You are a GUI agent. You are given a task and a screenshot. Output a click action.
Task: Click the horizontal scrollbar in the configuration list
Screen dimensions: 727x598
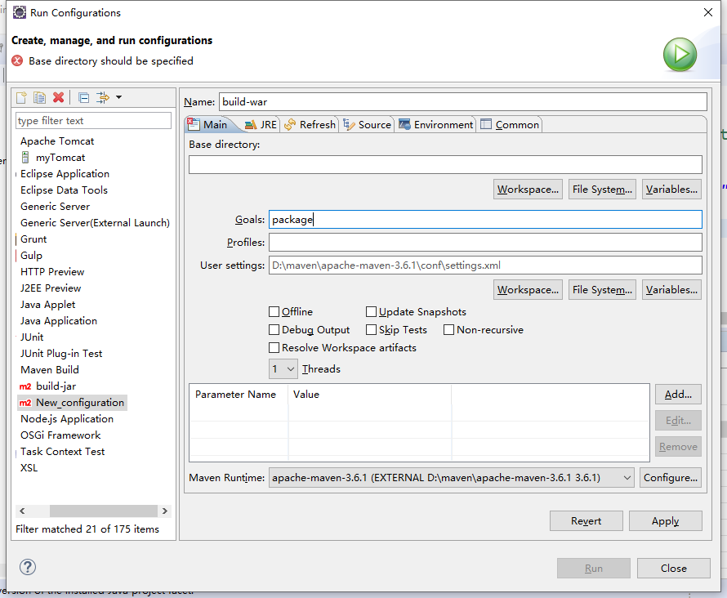(x=104, y=511)
